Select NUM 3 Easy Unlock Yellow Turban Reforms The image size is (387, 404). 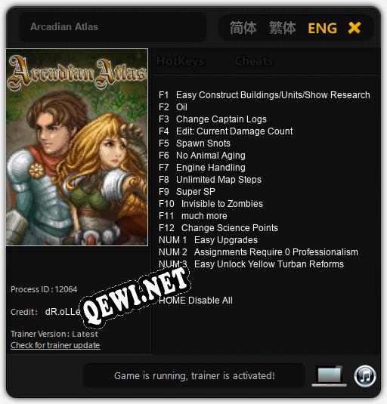coord(251,264)
